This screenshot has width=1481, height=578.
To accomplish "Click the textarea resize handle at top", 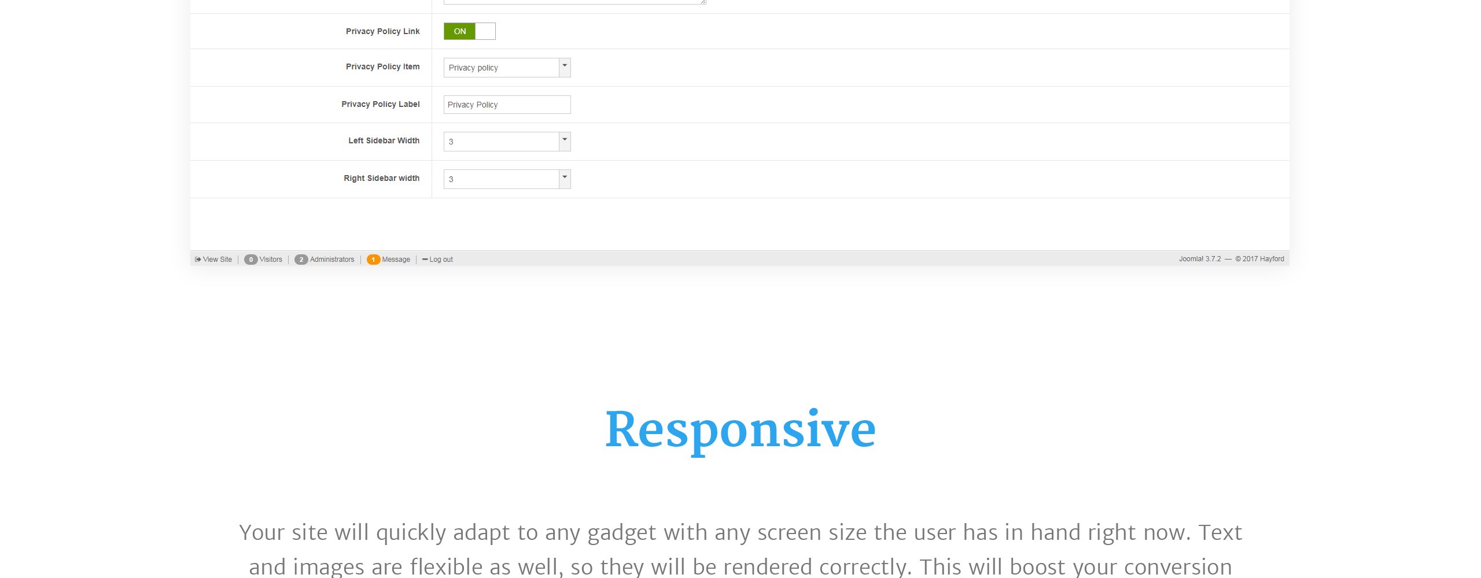I will (703, 2).
